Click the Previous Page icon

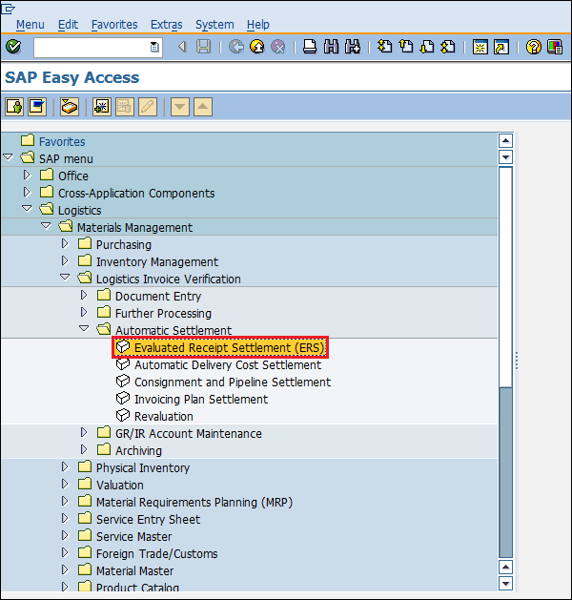point(406,47)
